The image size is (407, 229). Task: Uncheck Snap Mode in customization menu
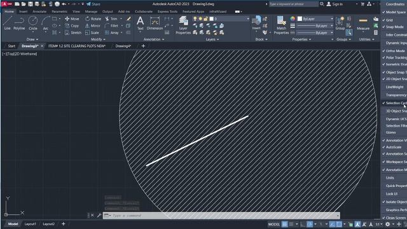(394, 27)
